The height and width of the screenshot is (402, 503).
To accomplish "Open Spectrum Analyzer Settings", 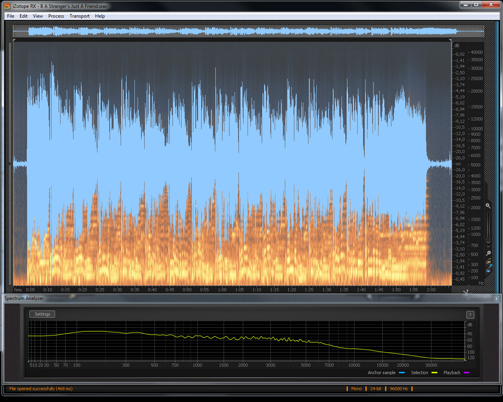I will pyautogui.click(x=42, y=314).
